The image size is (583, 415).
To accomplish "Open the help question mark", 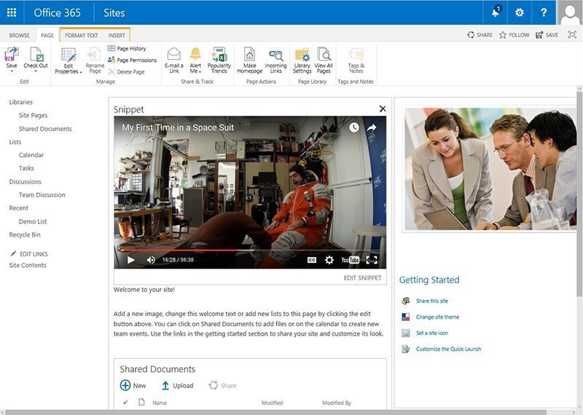I will click(544, 12).
